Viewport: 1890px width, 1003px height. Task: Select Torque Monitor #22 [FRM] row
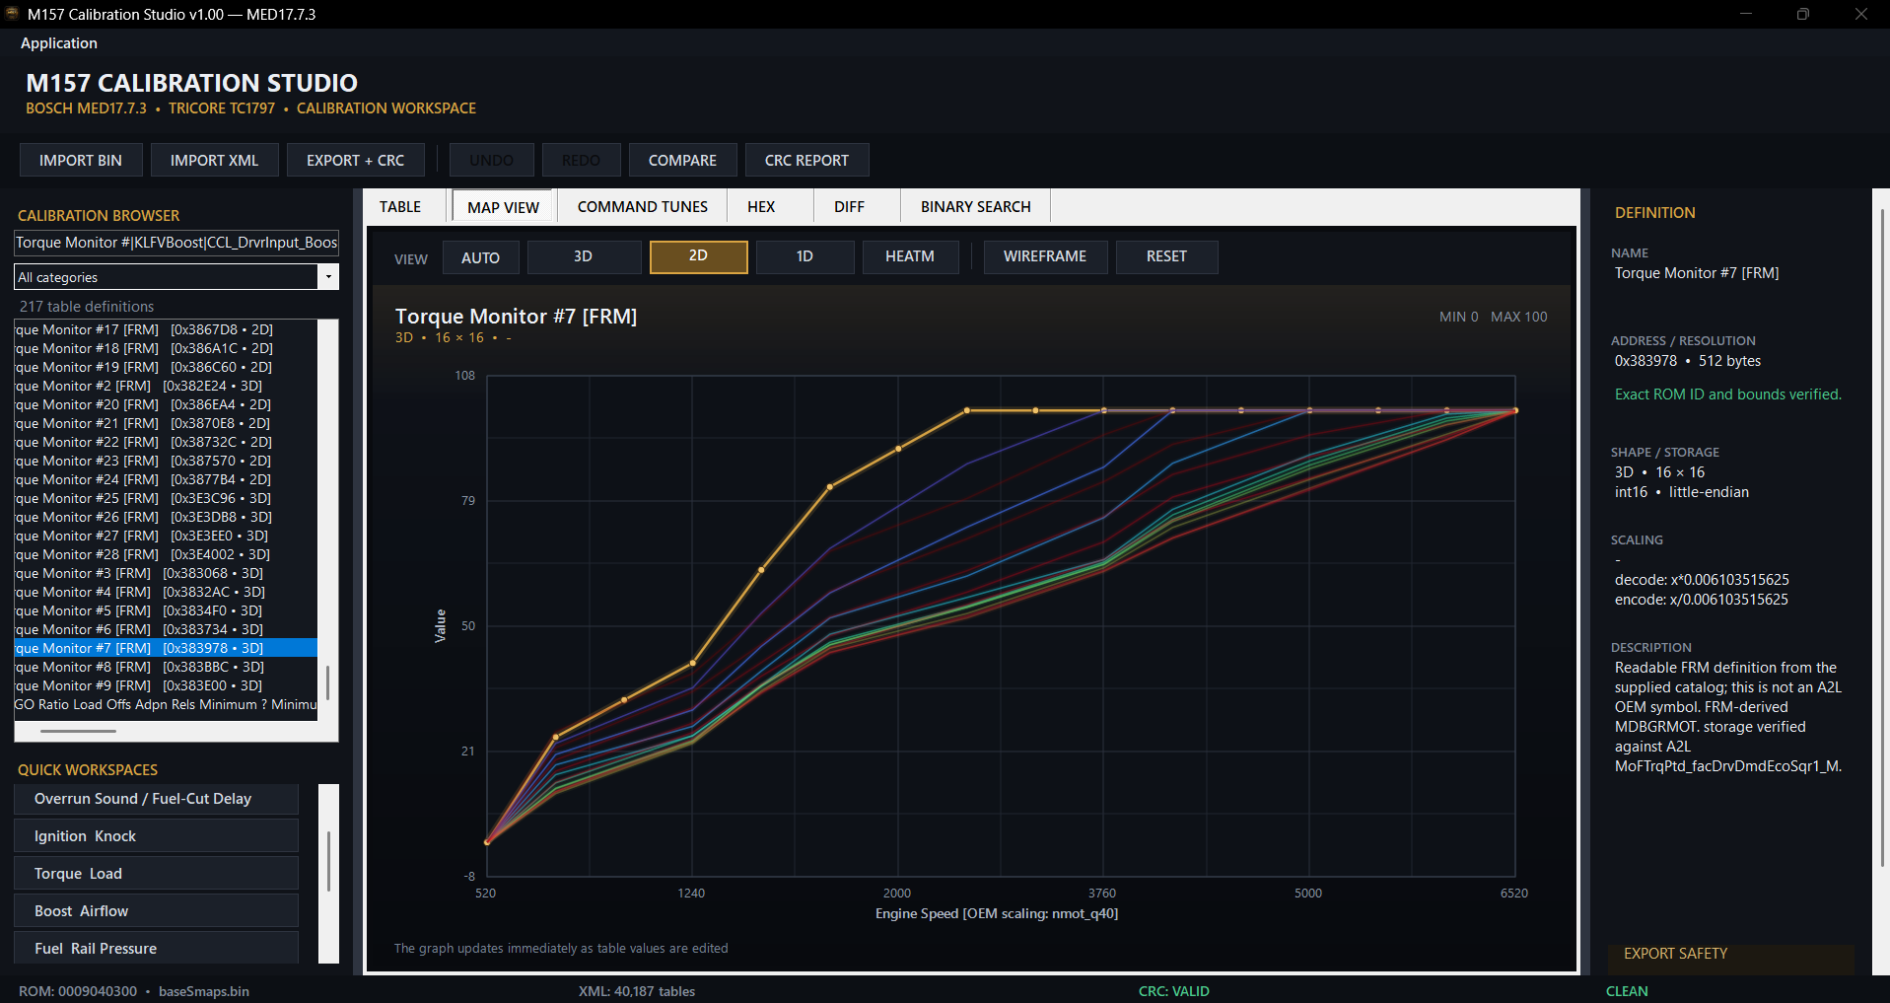[166, 442]
